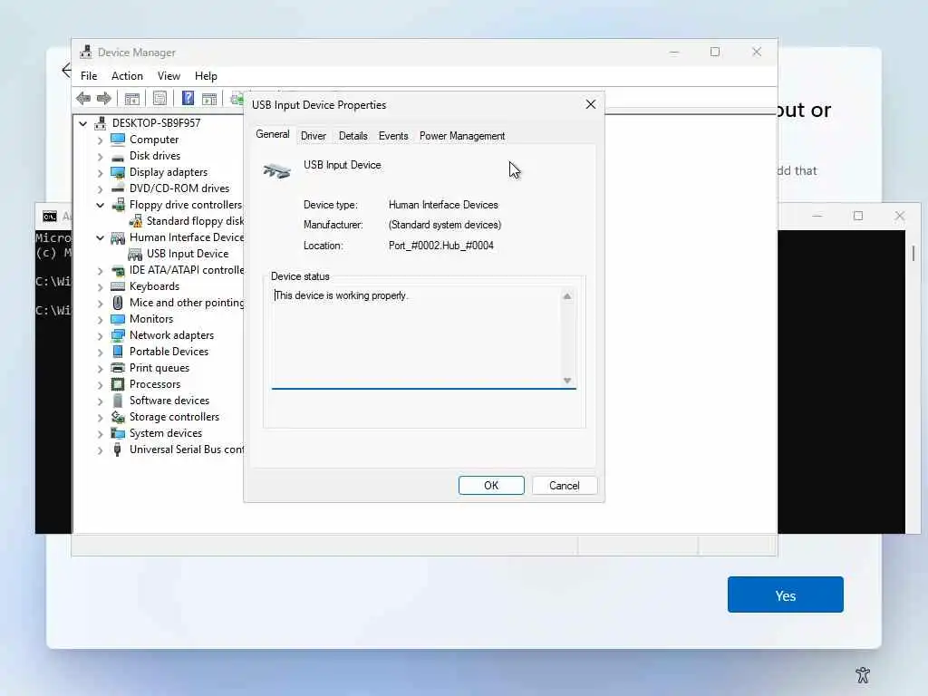Click the Mice and other pointing devices icon
The height and width of the screenshot is (696, 928).
click(x=118, y=303)
